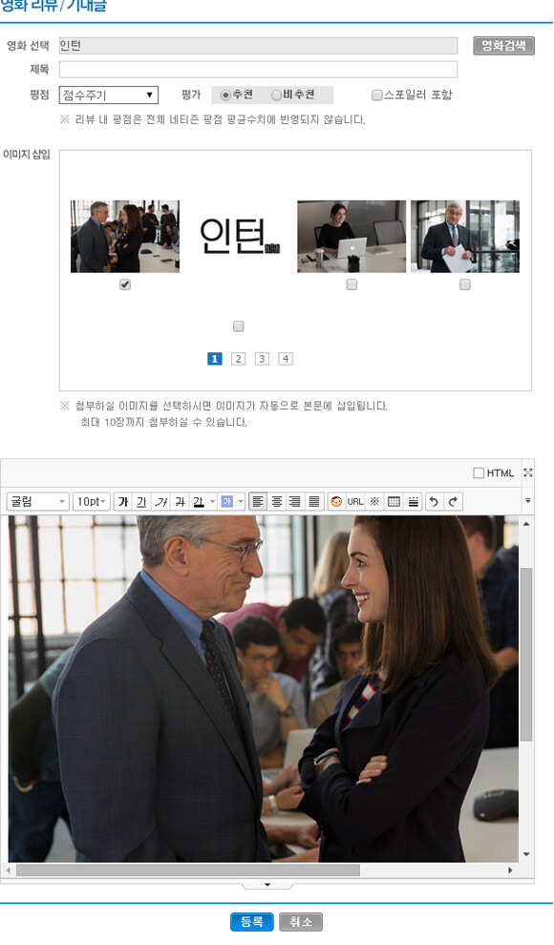
Task: Open the 10pt font size dropdown
Action: pyautogui.click(x=92, y=501)
